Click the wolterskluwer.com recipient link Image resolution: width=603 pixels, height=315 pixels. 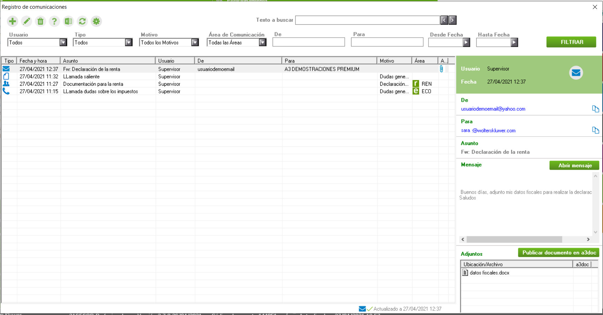(x=488, y=130)
